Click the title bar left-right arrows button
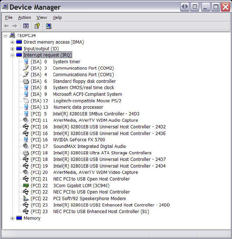This screenshot has width=232, height=239. coord(185,7)
